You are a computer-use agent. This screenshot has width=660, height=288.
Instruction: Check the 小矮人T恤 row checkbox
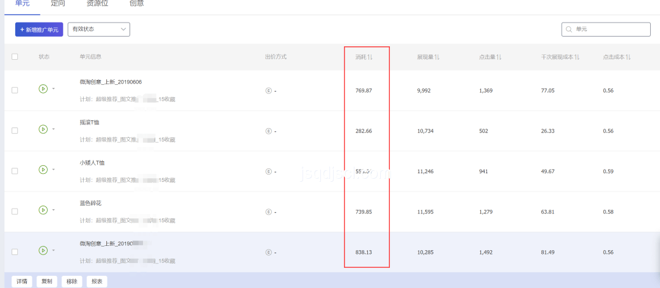coord(15,171)
